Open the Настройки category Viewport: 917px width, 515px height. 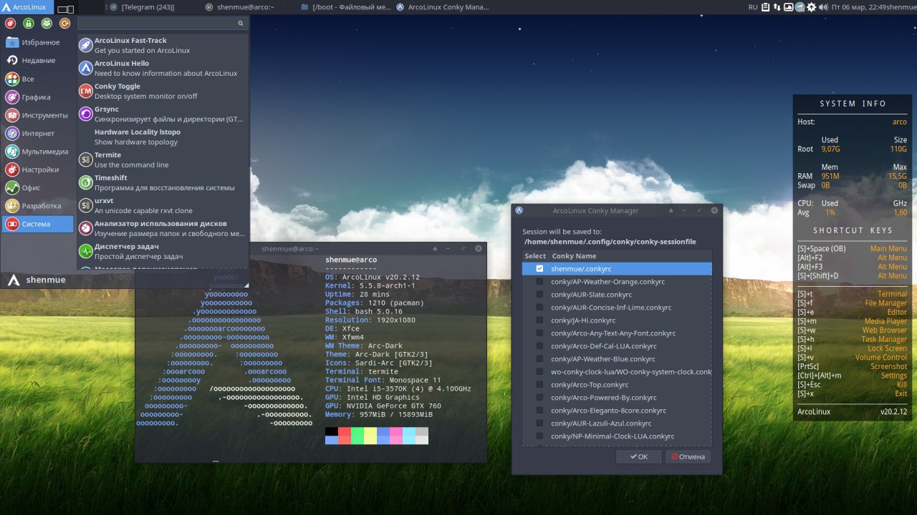38,170
